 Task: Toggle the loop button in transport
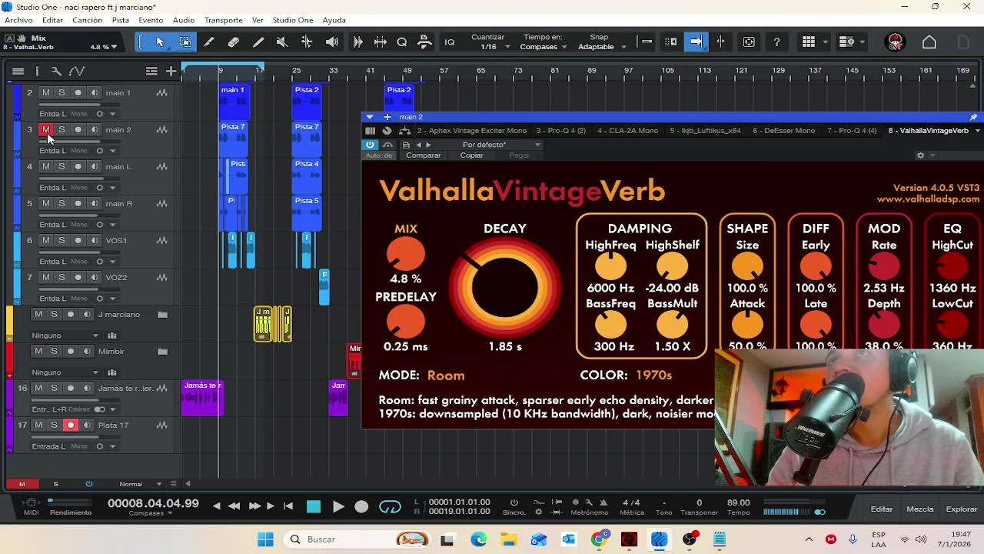(x=391, y=506)
